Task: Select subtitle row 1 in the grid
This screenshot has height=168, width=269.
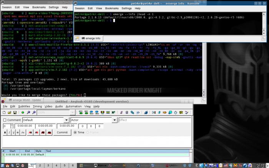Action: (95, 155)
